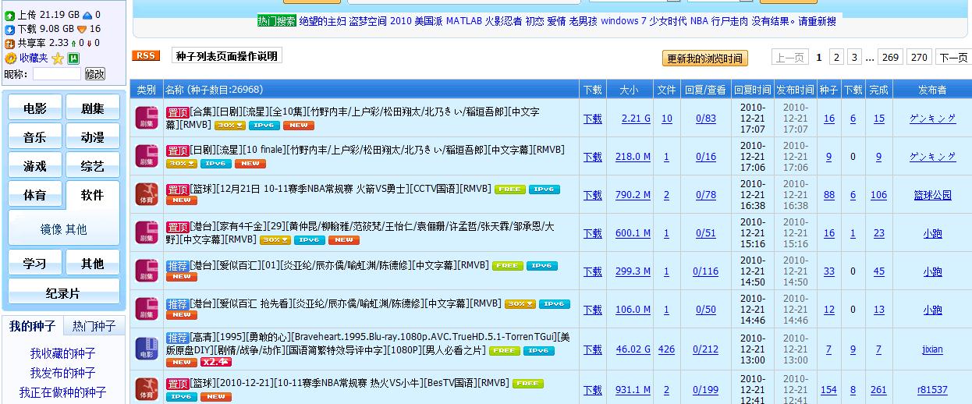
Task: Click into the 昵称 nickname input field
Action: click(56, 74)
